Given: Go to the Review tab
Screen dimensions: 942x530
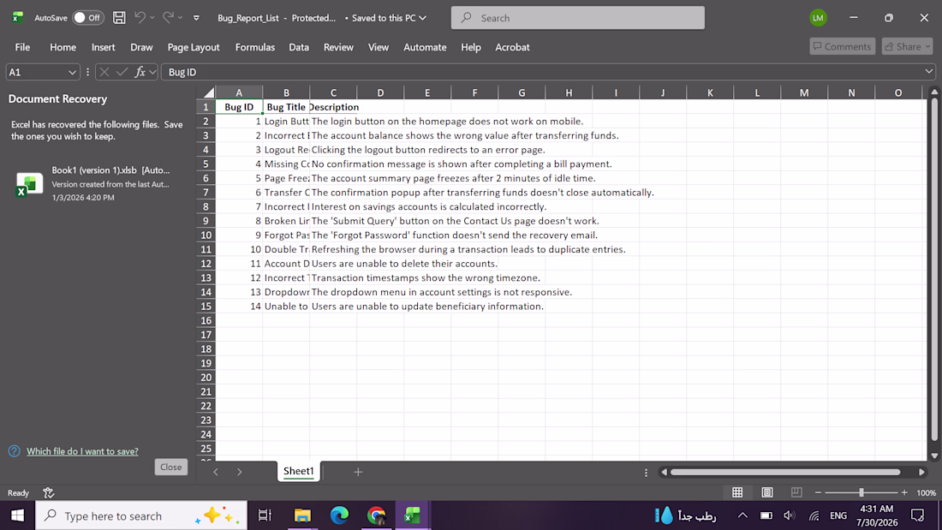Looking at the screenshot, I should pos(338,47).
